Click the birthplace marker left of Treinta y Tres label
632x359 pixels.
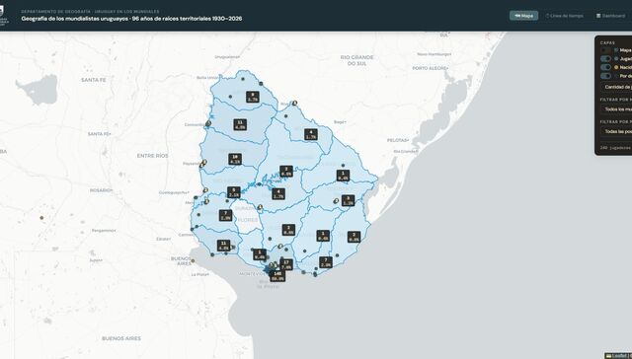336,200
